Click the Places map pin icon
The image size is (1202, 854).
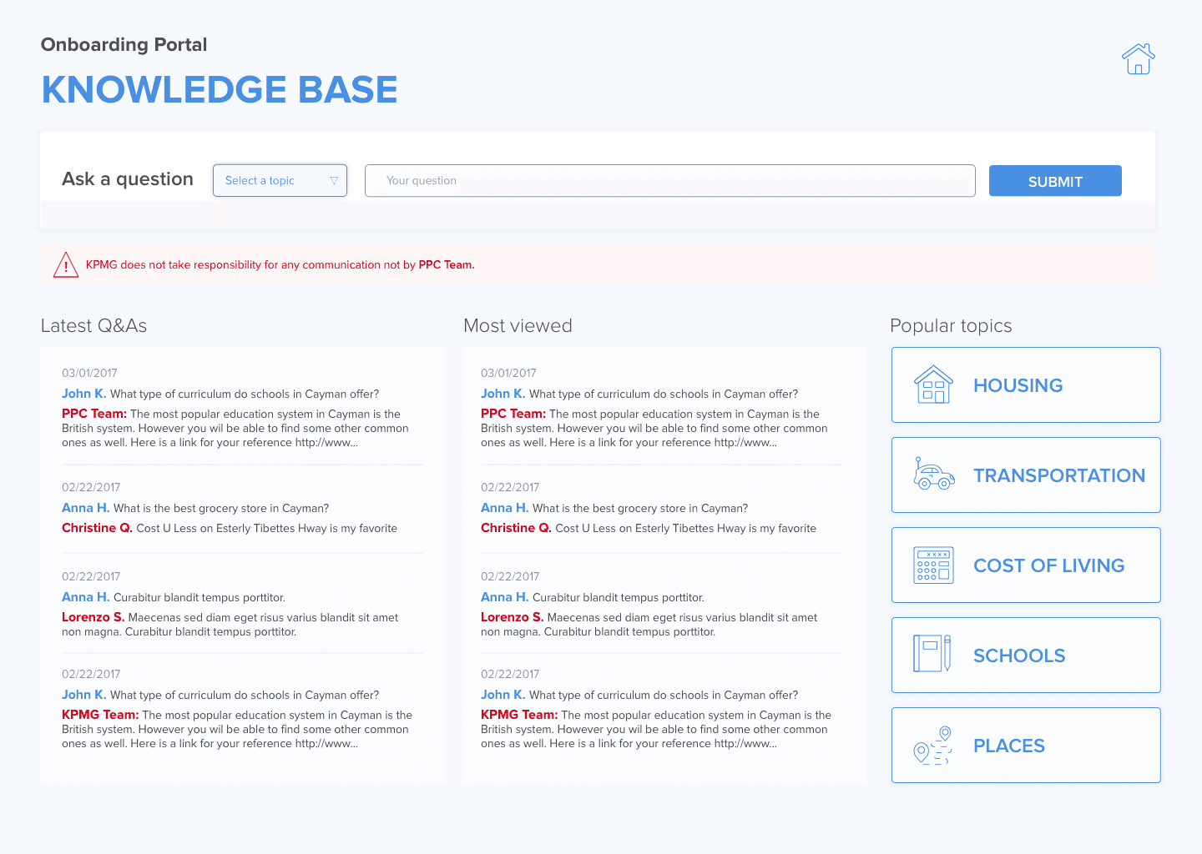click(933, 745)
